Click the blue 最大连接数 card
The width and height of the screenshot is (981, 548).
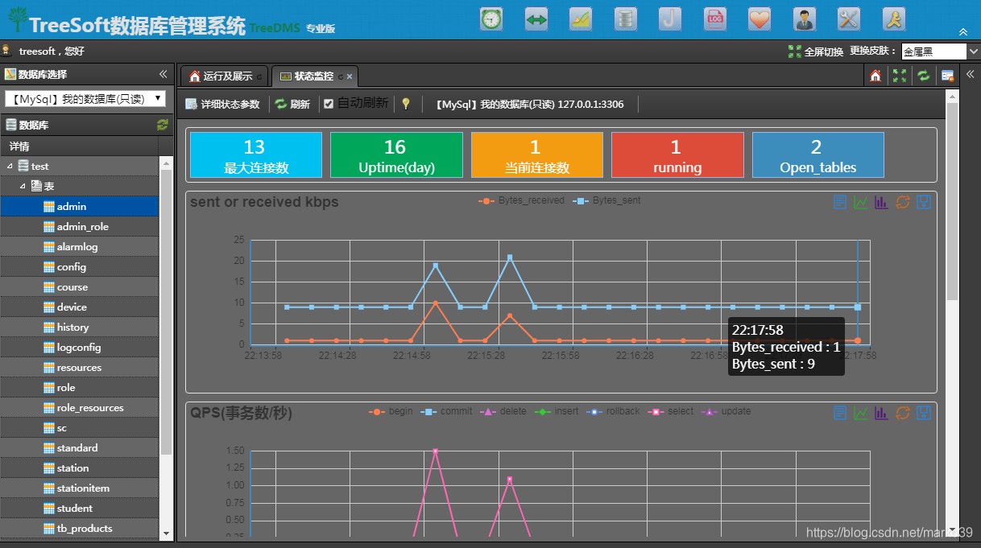256,155
